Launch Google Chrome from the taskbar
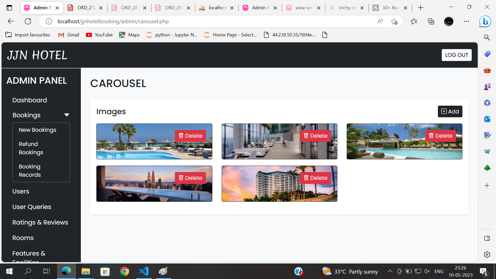 click(x=124, y=271)
